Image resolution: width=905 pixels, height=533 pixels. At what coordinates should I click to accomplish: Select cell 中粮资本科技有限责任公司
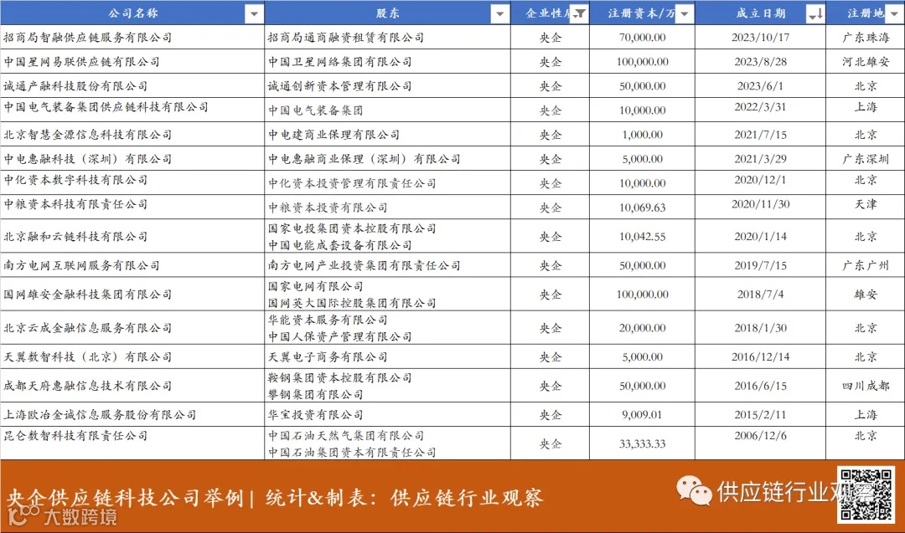132,207
